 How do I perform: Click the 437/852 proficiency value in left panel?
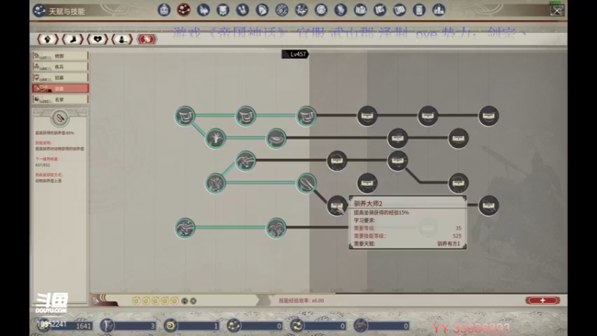click(43, 165)
